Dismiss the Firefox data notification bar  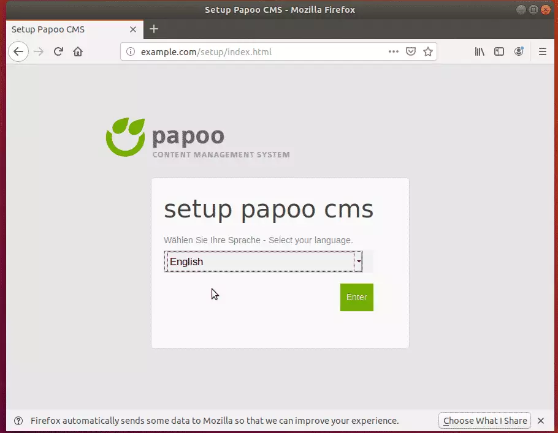(x=541, y=421)
